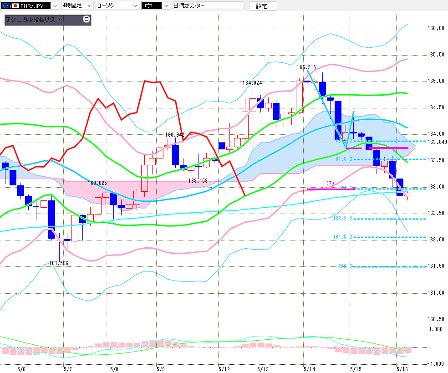Screen dimensions: 448x373
Task: Open the 4時間足 timeframe dropdown
Action: tap(77, 5)
